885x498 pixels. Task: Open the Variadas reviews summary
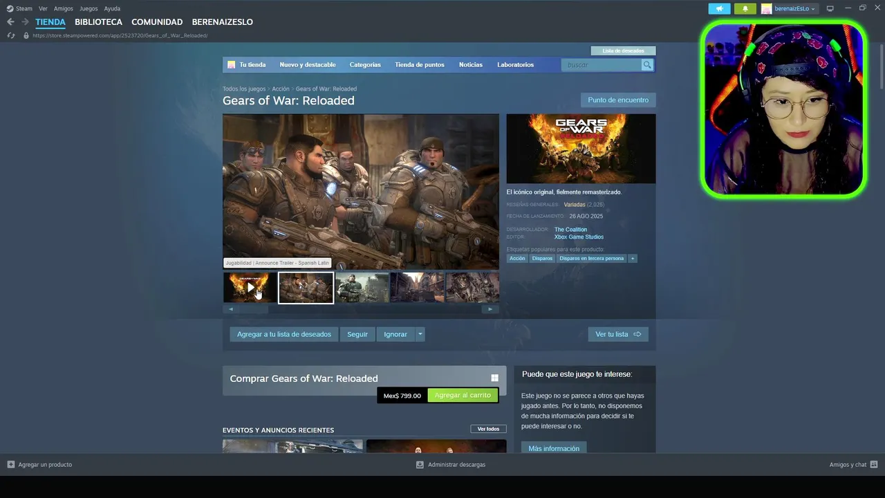point(575,205)
